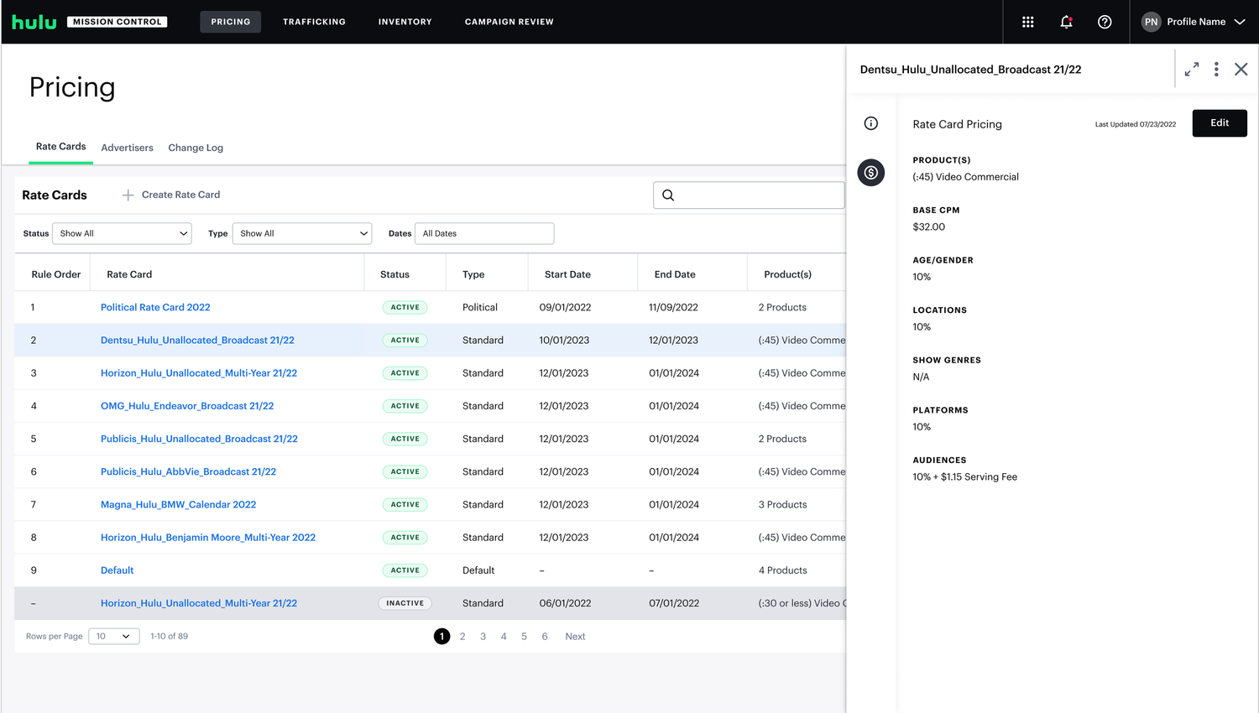Select the dollar pricing icon in side panel
This screenshot has width=1259, height=713.
click(x=870, y=173)
